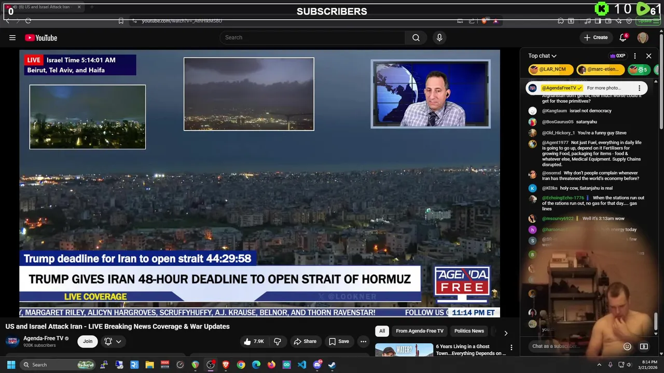Dislike the video with thumbs down

278,341
